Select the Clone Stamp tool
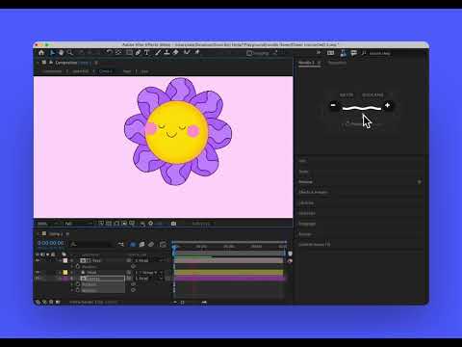462x347 pixels. pos(167,53)
